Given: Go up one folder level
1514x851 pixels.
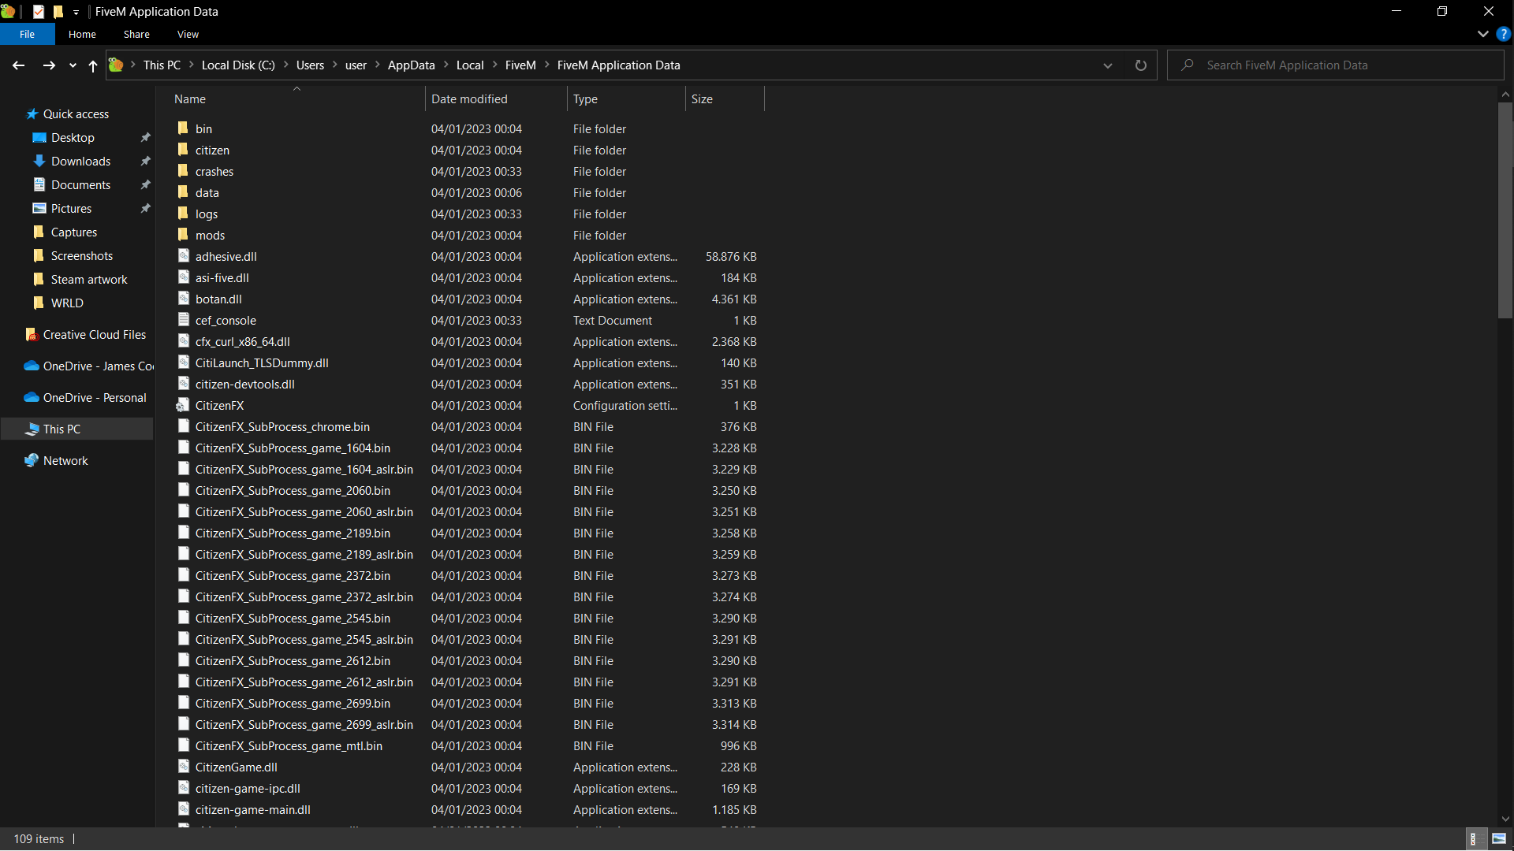Looking at the screenshot, I should coord(93,65).
